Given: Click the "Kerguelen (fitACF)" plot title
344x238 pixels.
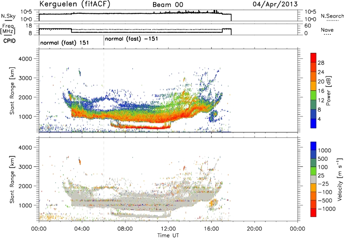Looking at the screenshot, I should coord(74,4).
